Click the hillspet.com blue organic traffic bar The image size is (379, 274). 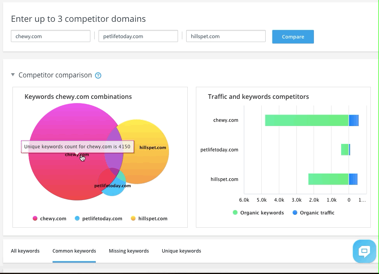point(353,179)
